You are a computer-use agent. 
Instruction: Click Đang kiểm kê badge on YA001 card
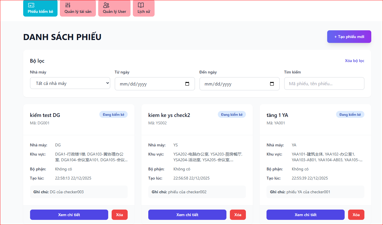350,115
